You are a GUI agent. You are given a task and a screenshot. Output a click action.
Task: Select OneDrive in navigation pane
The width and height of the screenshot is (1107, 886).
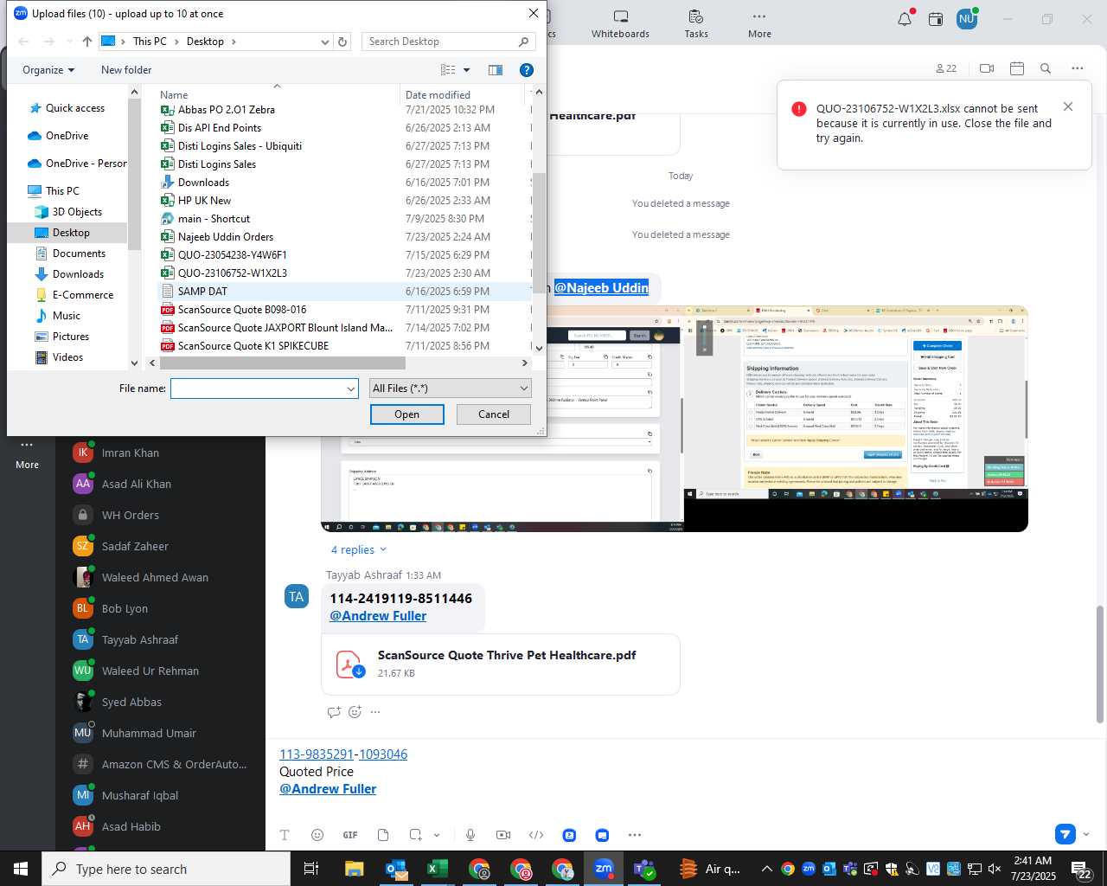click(x=67, y=136)
